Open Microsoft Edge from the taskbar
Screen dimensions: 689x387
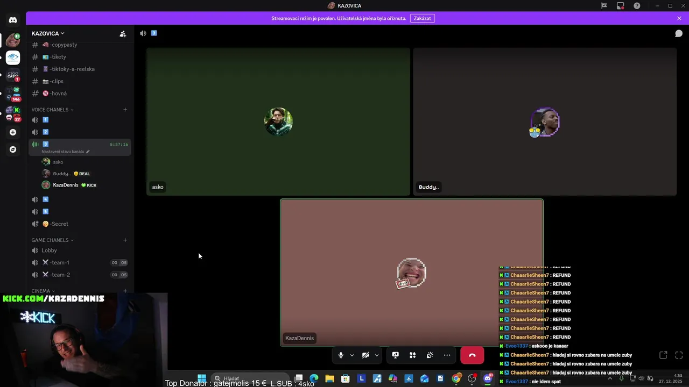pos(314,378)
